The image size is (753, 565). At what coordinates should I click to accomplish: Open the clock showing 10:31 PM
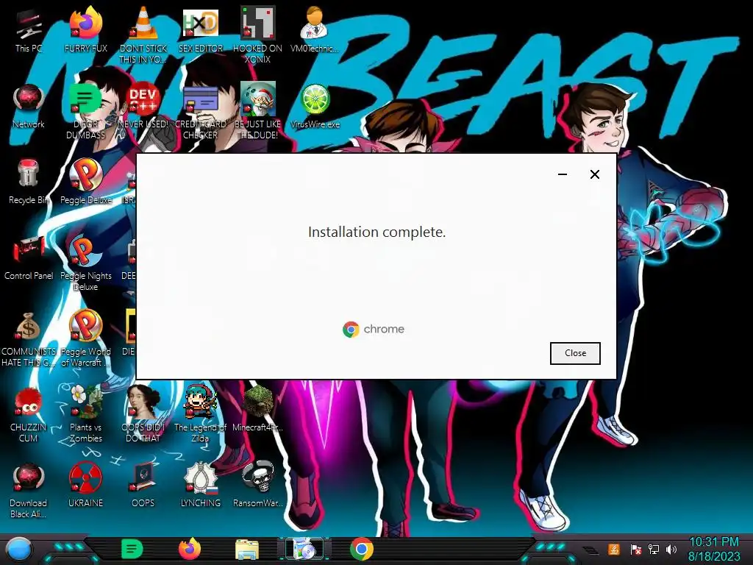click(x=713, y=542)
